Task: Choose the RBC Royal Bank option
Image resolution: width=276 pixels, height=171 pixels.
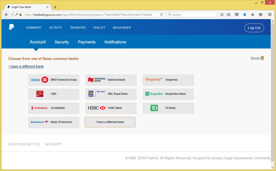Action: point(111,94)
